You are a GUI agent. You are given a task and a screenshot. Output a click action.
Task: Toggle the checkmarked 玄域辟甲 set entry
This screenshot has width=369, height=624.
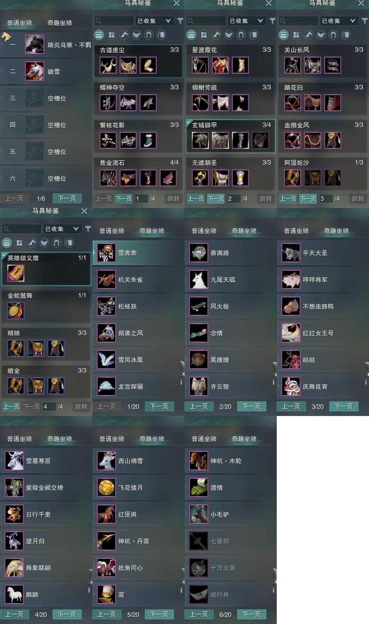230,136
